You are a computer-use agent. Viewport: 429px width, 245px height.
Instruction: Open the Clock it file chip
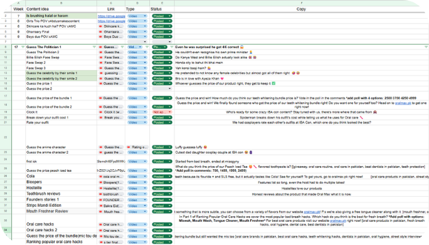(111, 112)
